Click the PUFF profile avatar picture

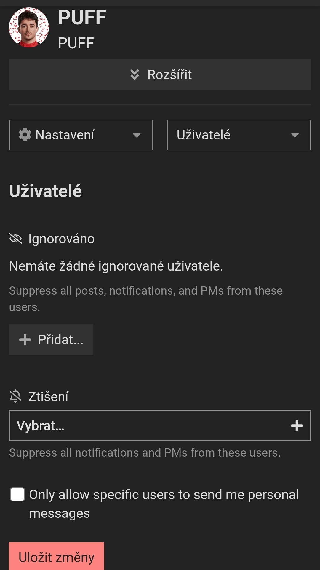(x=29, y=28)
